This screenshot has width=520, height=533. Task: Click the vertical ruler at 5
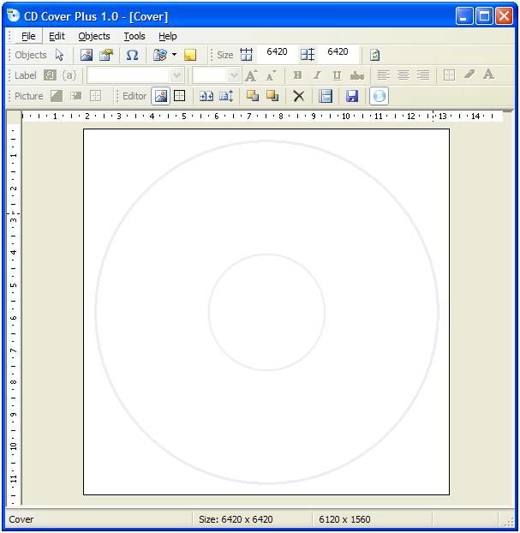pos(14,285)
